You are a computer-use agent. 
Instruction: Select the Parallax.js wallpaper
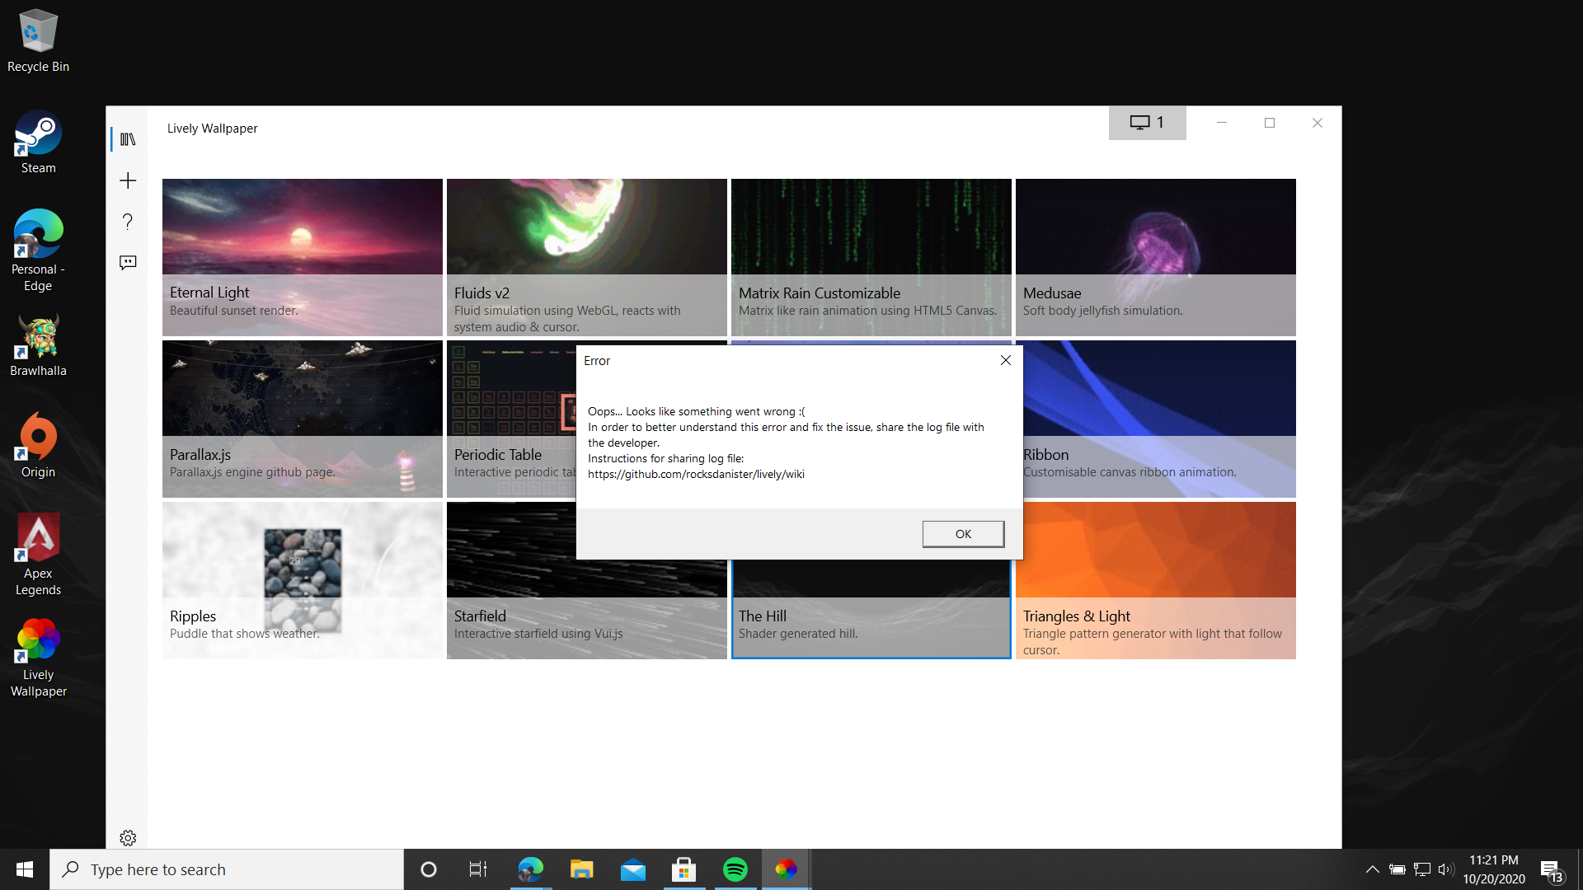click(303, 419)
